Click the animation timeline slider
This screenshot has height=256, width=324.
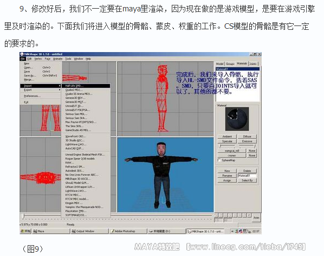tap(118, 216)
